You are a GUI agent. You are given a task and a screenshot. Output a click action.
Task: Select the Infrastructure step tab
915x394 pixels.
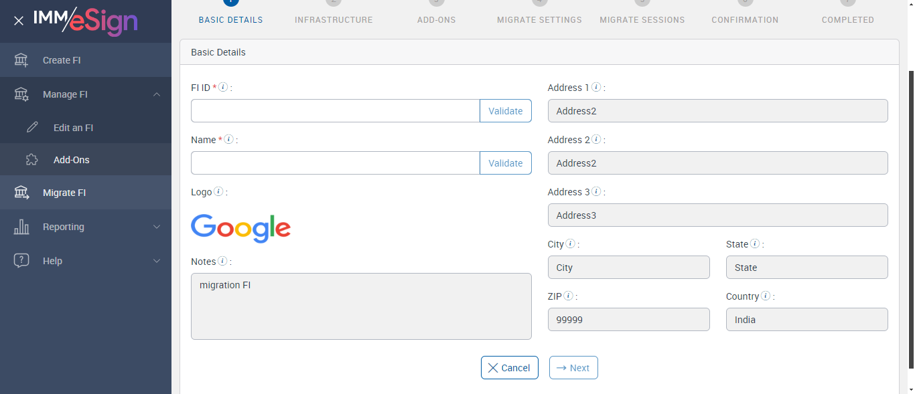pyautogui.click(x=334, y=19)
